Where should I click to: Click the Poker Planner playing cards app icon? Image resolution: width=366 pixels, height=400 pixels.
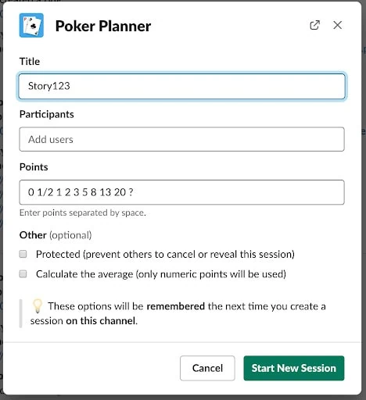(31, 25)
